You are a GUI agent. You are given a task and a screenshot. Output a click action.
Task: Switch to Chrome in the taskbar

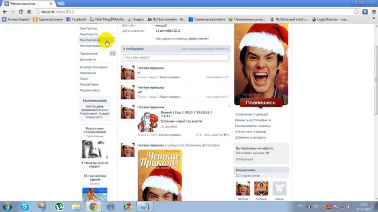93,207
